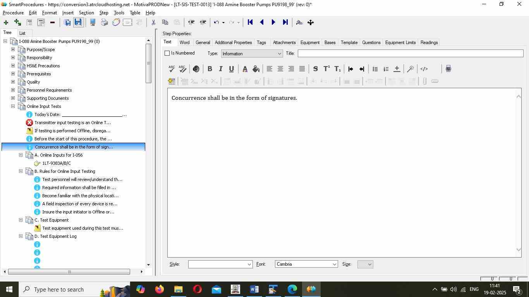Click the spell check ABC icon
This screenshot has width=529, height=297.
click(172, 69)
